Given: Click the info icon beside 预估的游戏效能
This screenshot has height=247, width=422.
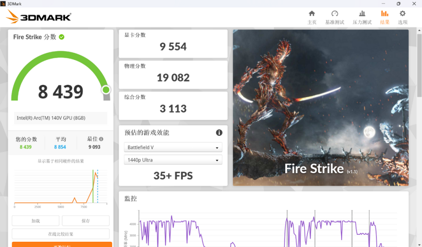Looking at the screenshot, I should [219, 132].
